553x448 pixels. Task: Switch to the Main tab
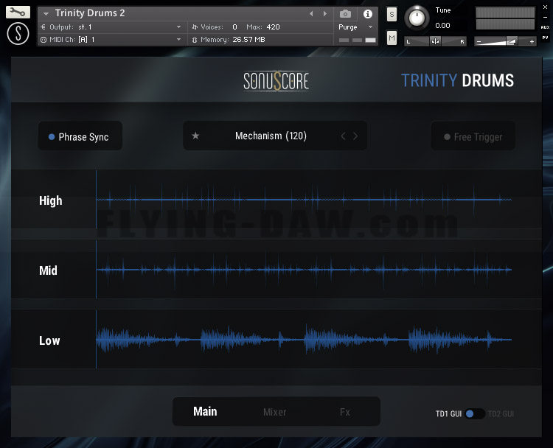205,411
